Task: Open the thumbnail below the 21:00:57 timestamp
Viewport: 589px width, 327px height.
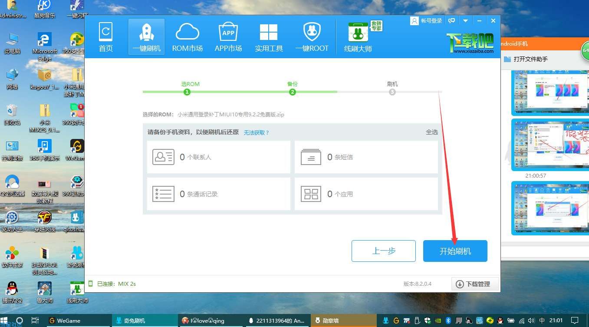Action: point(550,208)
